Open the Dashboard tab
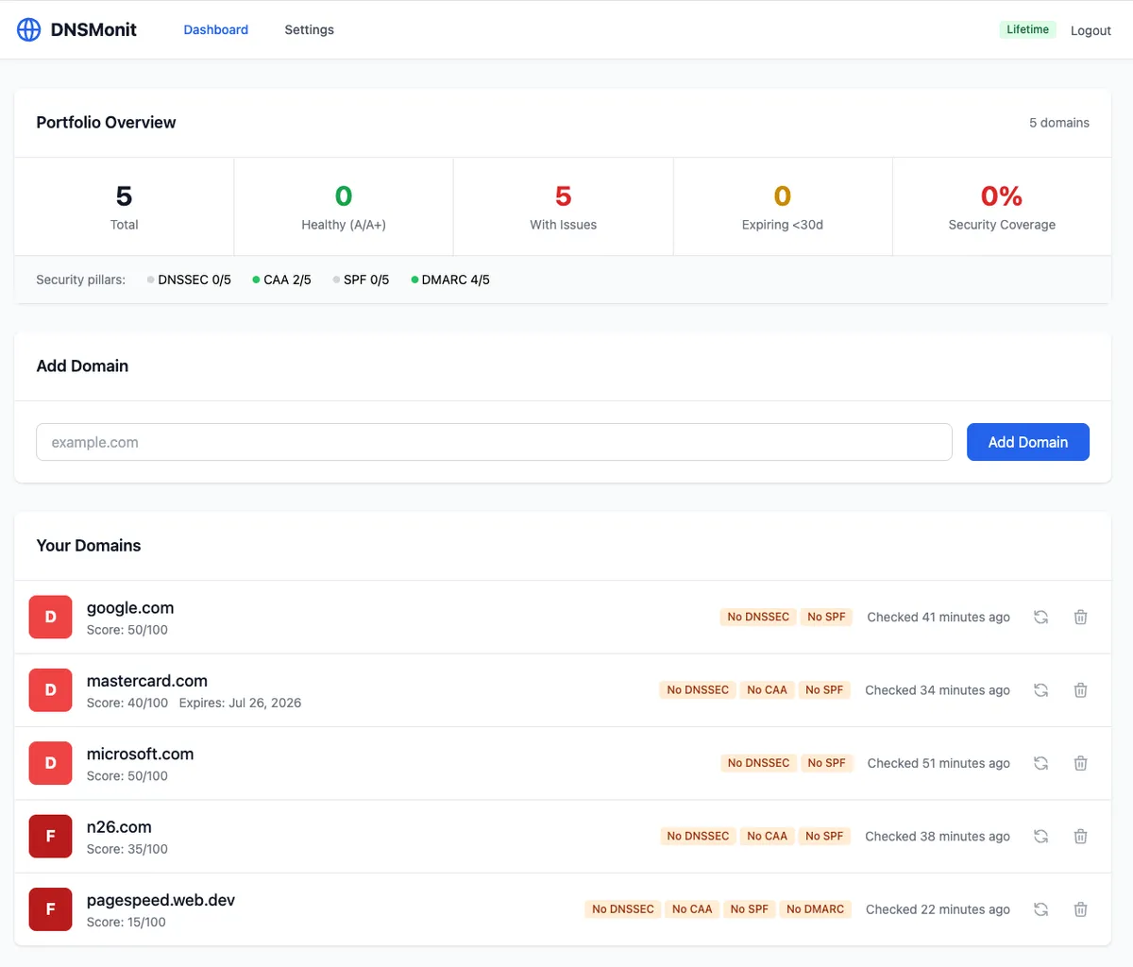This screenshot has height=967, width=1133. (216, 29)
